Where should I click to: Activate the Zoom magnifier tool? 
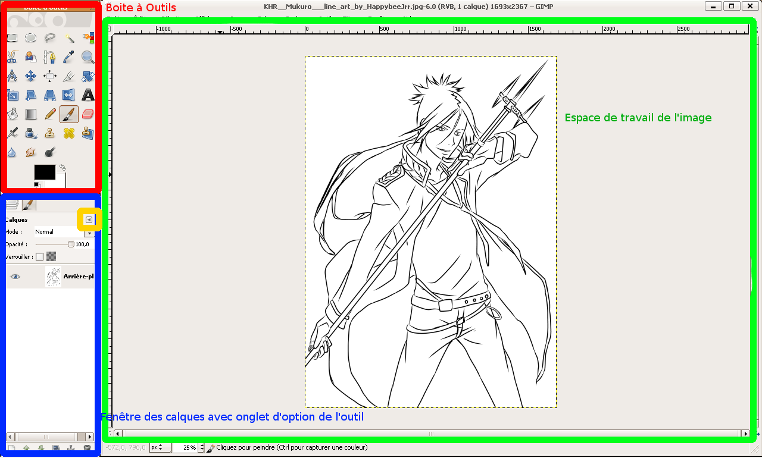(x=88, y=57)
